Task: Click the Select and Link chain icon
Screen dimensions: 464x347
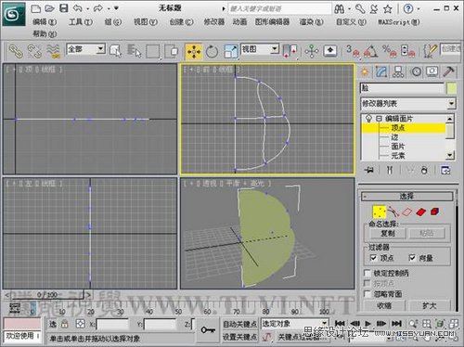Action: [x=16, y=51]
